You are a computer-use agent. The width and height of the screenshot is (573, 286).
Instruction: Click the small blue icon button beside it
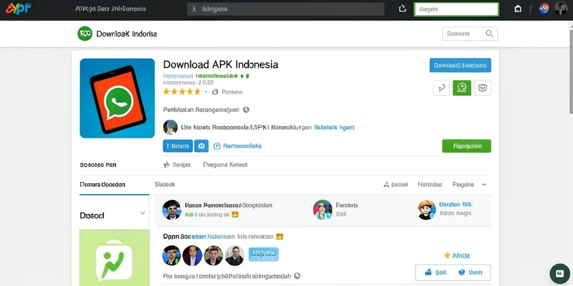pos(201,146)
